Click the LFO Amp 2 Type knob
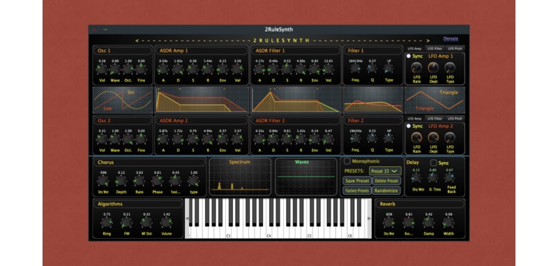Viewport: 558px width, 266px height. 450,138
